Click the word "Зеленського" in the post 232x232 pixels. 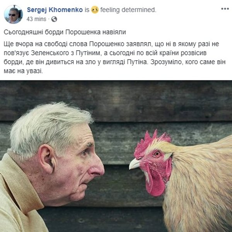[50, 53]
